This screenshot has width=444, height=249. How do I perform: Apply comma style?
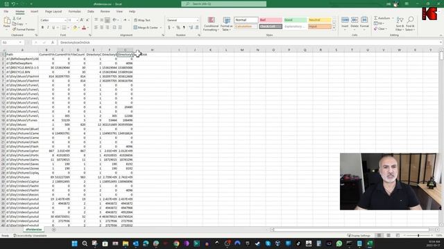[x=184, y=28]
